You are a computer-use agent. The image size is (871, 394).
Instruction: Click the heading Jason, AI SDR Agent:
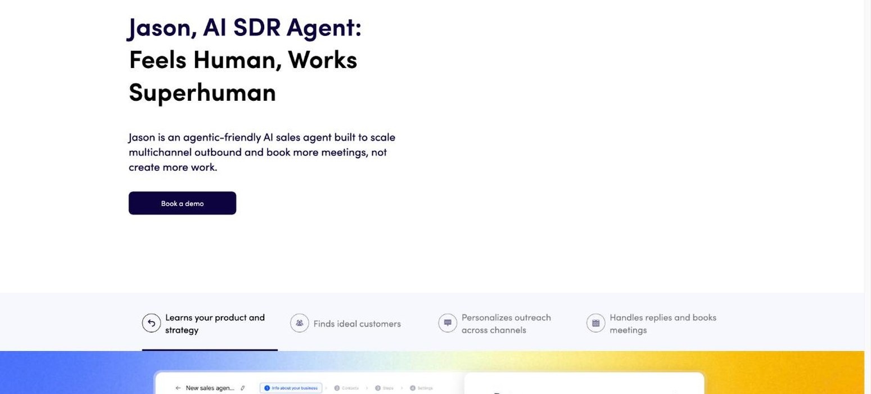click(245, 28)
